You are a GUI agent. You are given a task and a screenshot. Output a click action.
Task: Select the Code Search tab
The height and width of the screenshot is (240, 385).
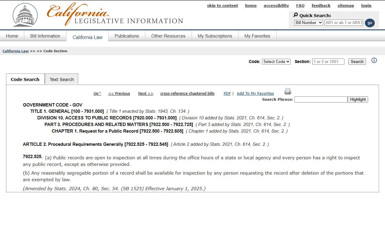[x=25, y=79]
